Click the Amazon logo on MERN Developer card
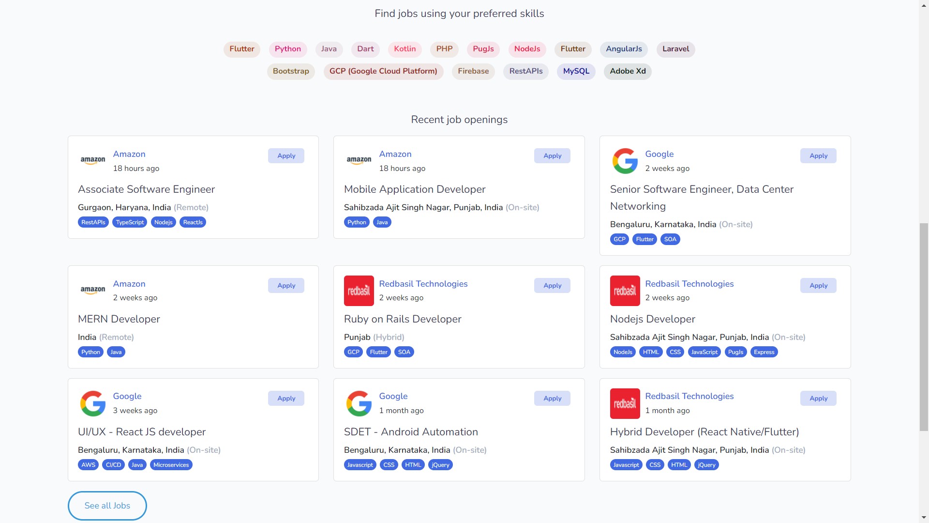Viewport: 929px width, 523px height. 93,290
